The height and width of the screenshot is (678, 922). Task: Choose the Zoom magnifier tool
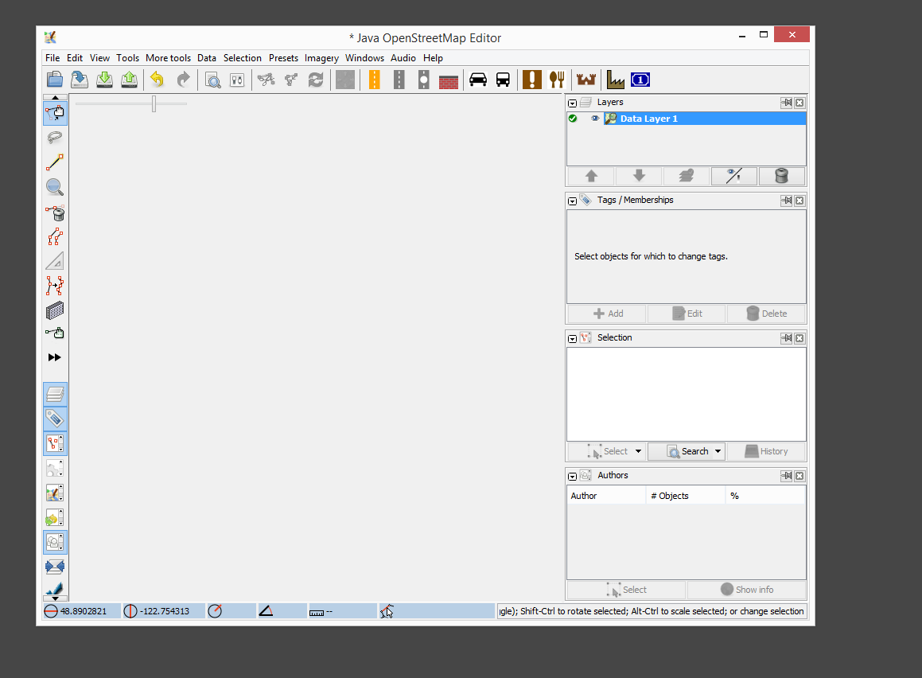tap(54, 187)
